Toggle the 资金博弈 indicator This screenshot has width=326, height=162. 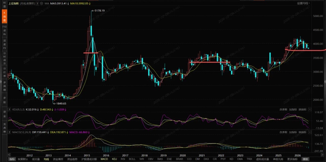[58, 159]
